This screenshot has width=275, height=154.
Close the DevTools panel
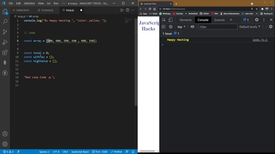(271, 20)
